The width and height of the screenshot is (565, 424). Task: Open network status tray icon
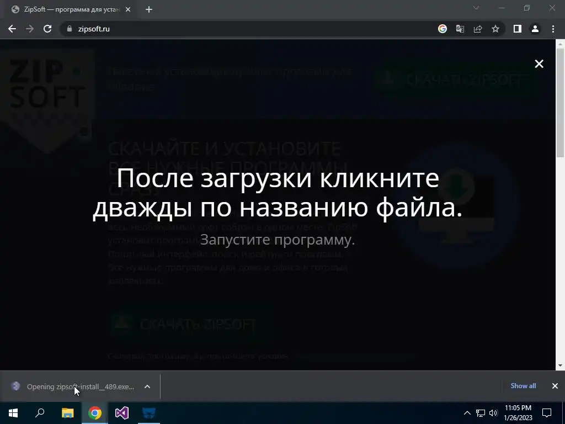481,413
